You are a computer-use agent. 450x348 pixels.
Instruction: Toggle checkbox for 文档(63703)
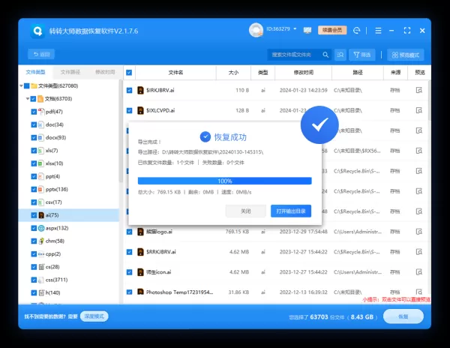[x=33, y=99]
